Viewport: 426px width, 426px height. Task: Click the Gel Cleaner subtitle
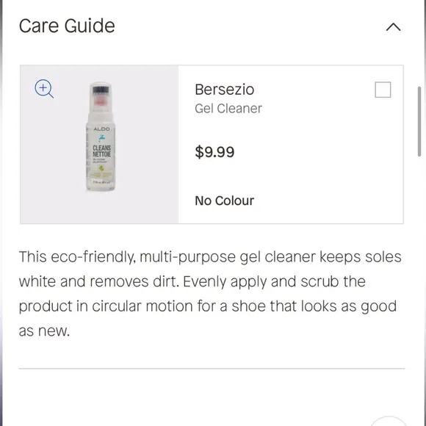point(228,109)
